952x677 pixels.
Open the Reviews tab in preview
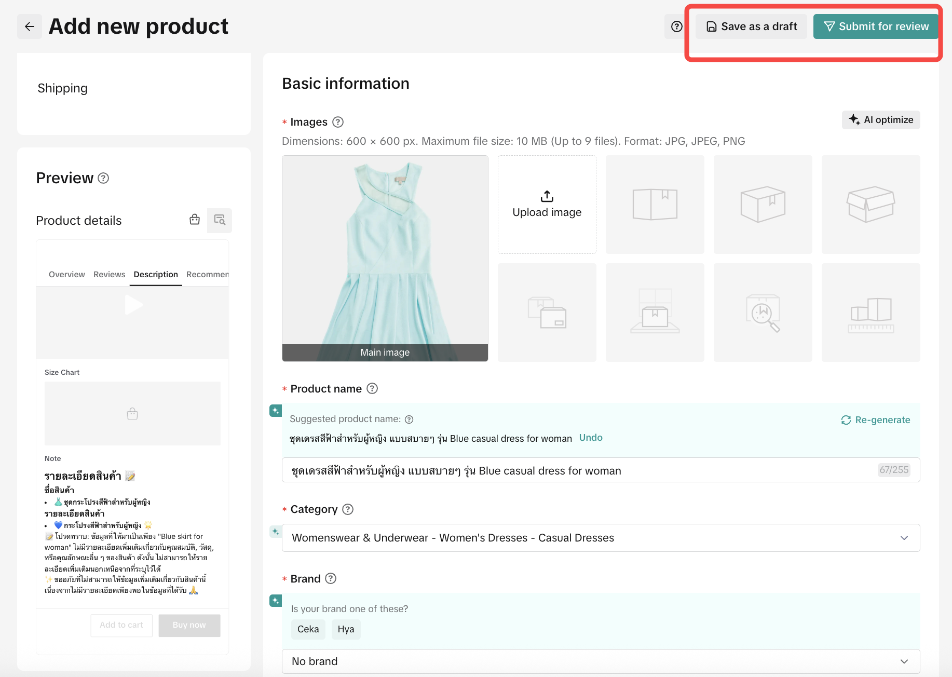[x=109, y=274]
